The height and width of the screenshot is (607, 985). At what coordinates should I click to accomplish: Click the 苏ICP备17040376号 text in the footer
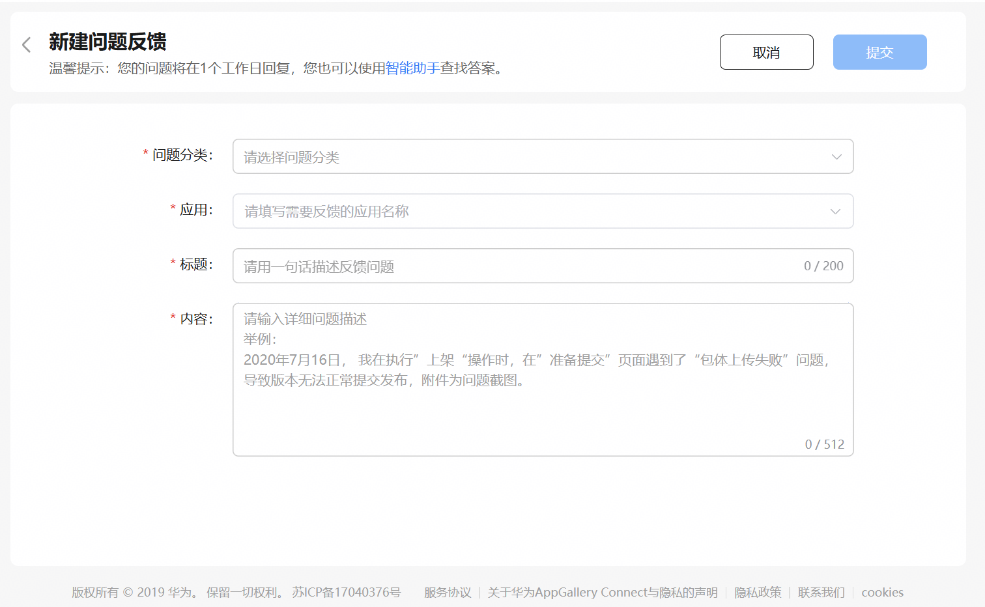pyautogui.click(x=347, y=592)
